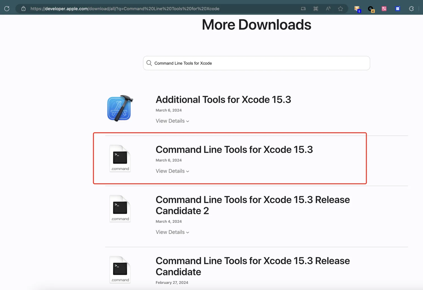
Task: Click the Additional Tools for Xcode 15.3 title
Action: pyautogui.click(x=223, y=99)
